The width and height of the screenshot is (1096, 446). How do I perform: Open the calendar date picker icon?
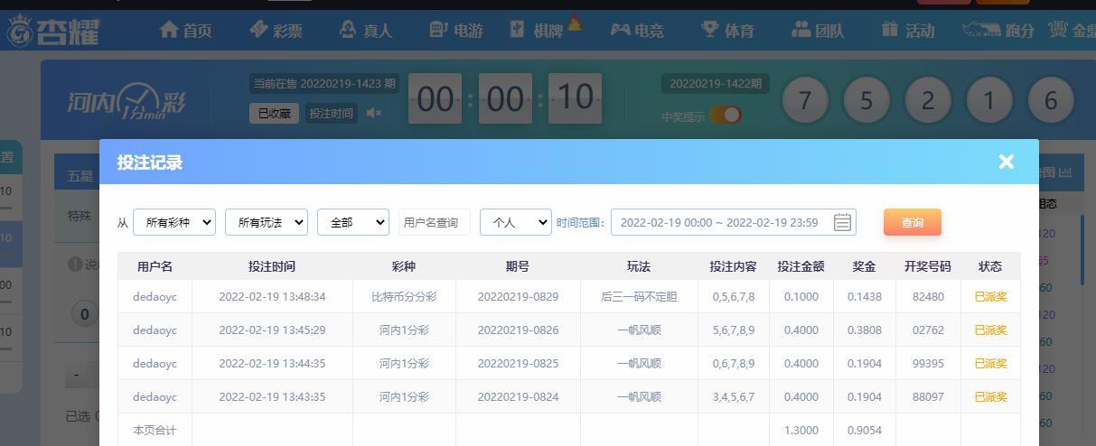(842, 222)
